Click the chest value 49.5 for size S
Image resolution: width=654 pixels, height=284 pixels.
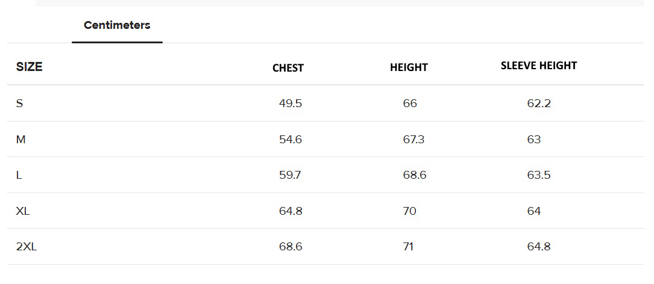[291, 103]
